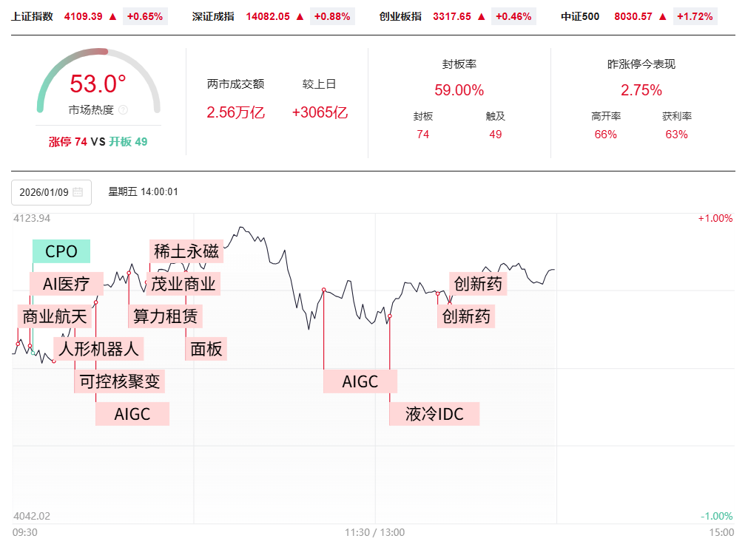Click the up triangle beside 创业板指 3317.65
This screenshot has height=547, width=748.
(482, 16)
